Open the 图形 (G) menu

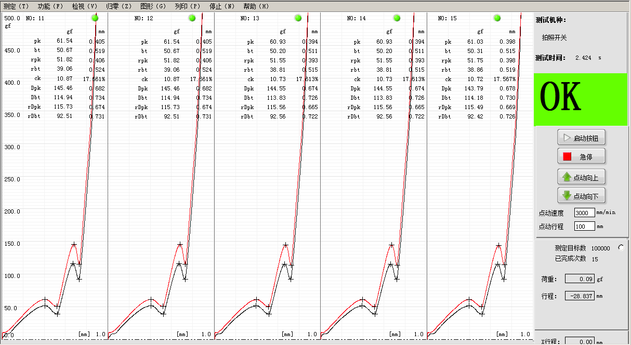click(x=153, y=6)
